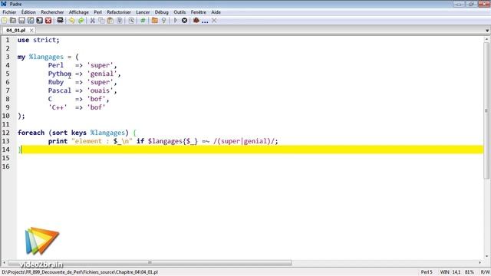
Task: Open the tab list dropdown arrow
Action: point(487,31)
